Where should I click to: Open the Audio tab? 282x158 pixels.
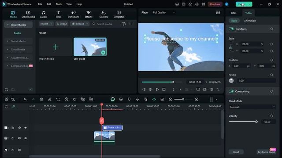pyautogui.click(x=43, y=14)
